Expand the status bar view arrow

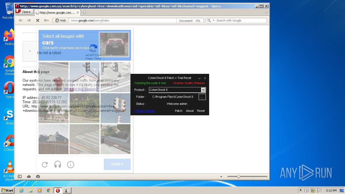click(221, 176)
